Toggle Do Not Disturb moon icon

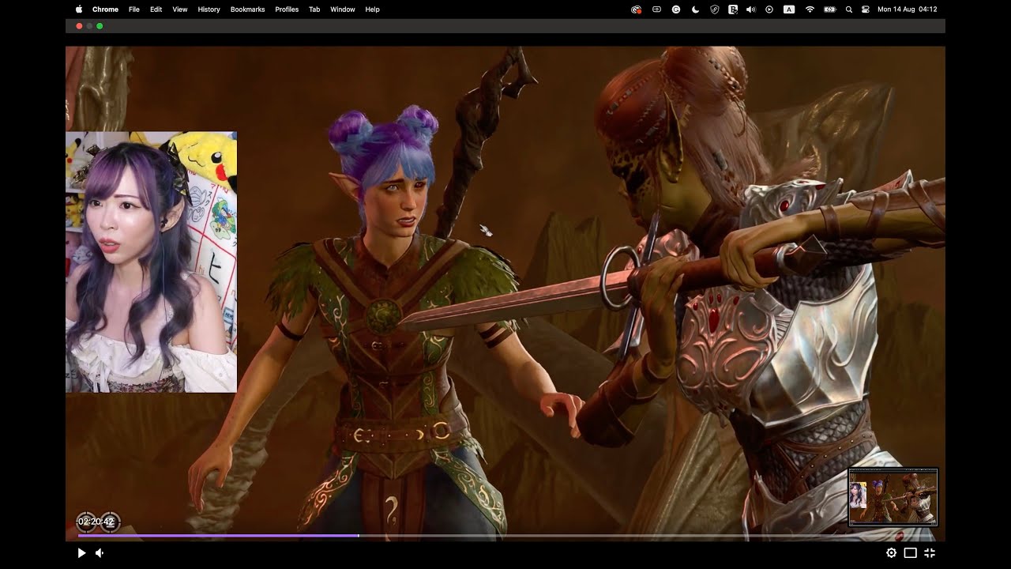(x=695, y=9)
